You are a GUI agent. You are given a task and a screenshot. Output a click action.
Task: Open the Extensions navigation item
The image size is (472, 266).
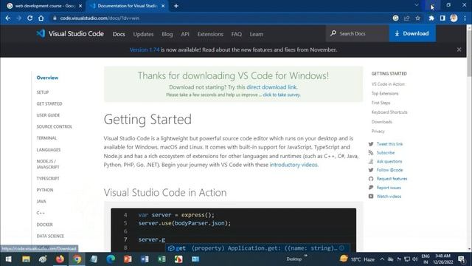(x=210, y=34)
